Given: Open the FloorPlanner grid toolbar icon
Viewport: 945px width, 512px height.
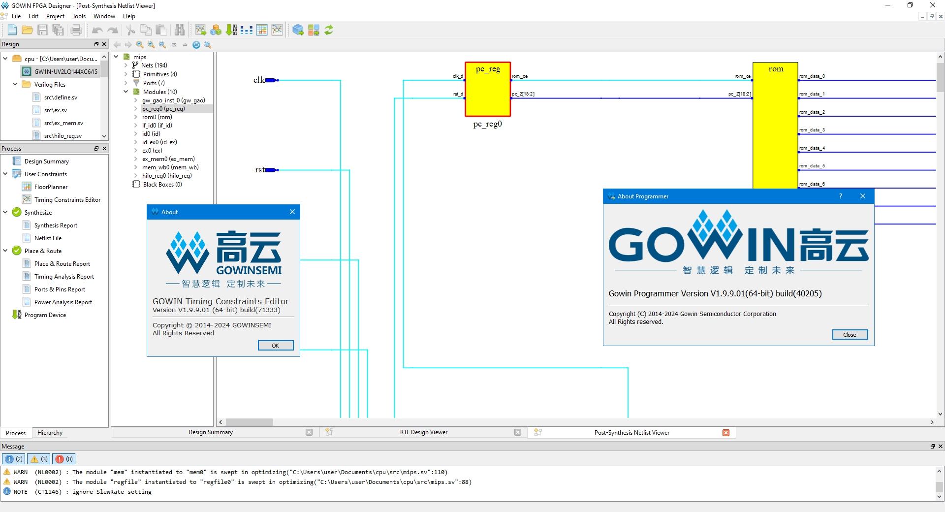Looking at the screenshot, I should click(262, 30).
